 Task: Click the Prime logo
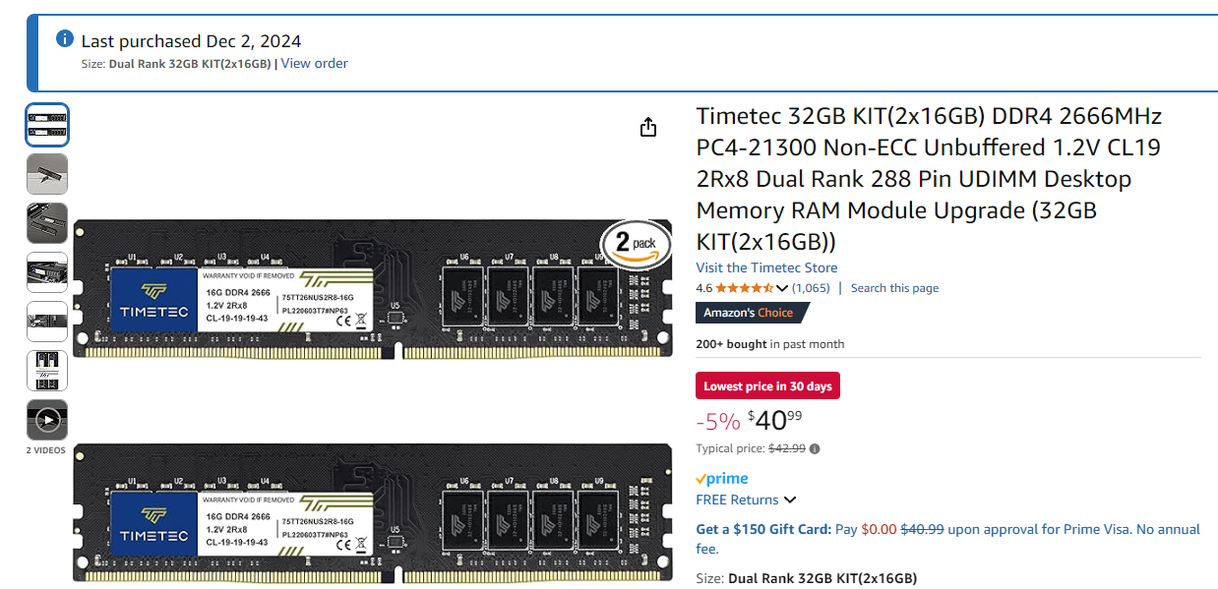click(x=721, y=478)
